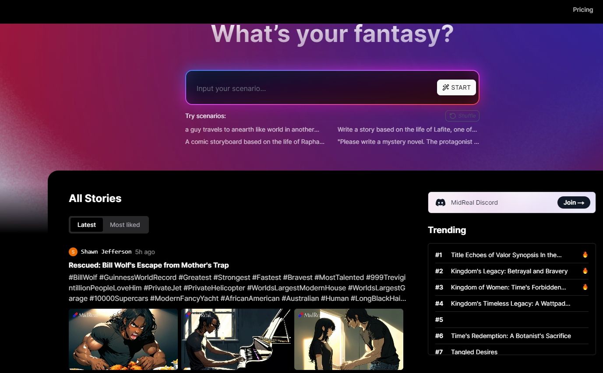Viewport: 603px width, 373px height.
Task: Open trending #4 Kingdom's Timeless Legacy story
Action: tap(510, 303)
